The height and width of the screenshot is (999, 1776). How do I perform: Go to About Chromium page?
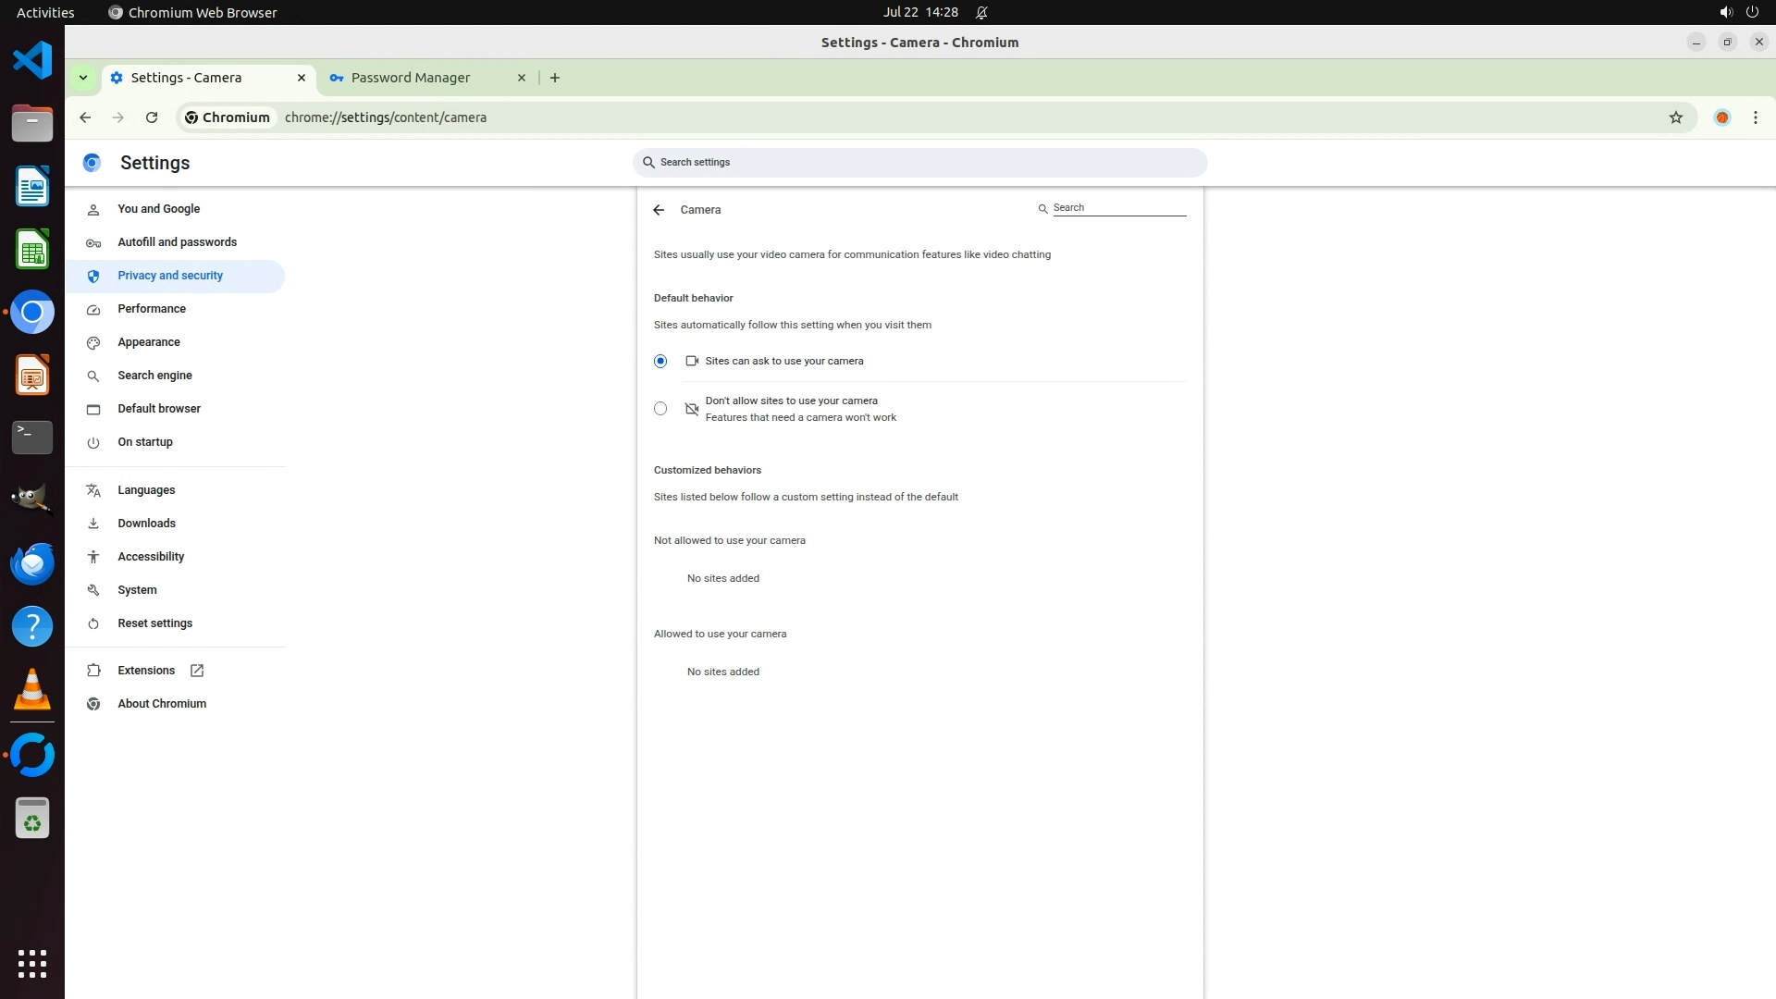(161, 704)
